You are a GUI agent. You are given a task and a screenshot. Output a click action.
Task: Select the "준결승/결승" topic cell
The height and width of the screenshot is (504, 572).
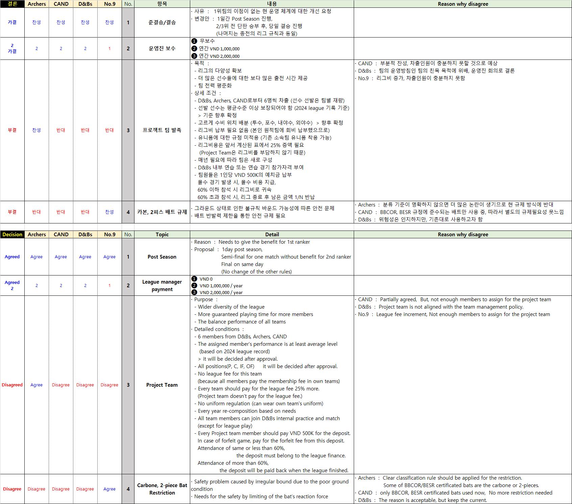pos(162,23)
